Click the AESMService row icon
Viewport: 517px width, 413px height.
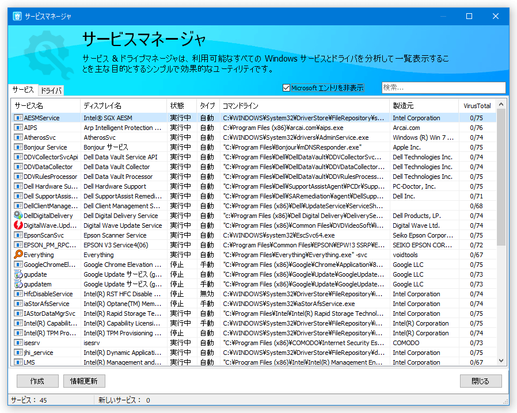tap(18, 118)
